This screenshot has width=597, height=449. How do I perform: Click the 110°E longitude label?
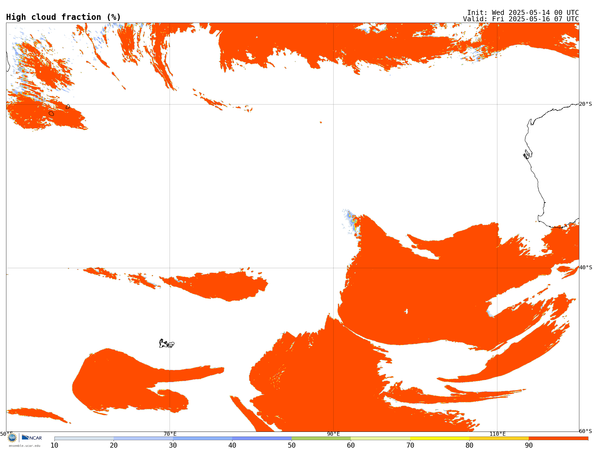[498, 434]
